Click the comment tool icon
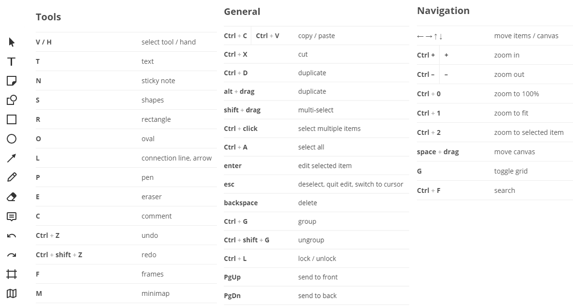The width and height of the screenshot is (573, 307). pyautogui.click(x=12, y=216)
